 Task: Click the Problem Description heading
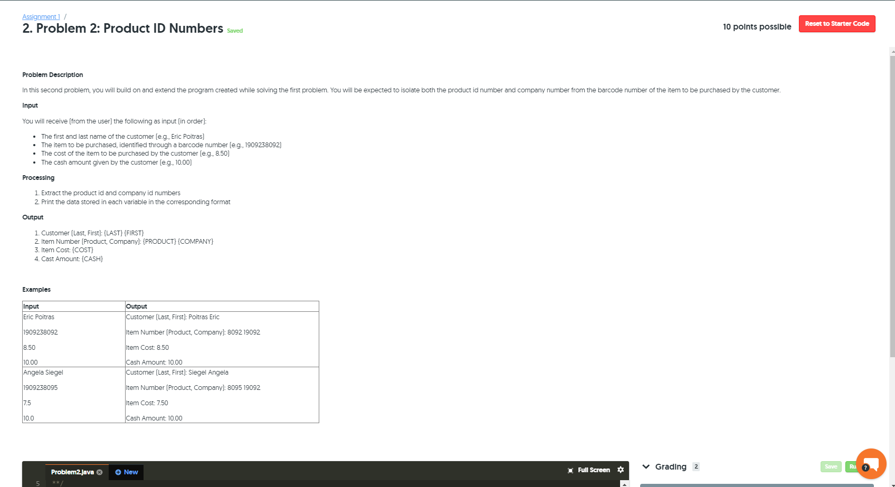click(53, 75)
